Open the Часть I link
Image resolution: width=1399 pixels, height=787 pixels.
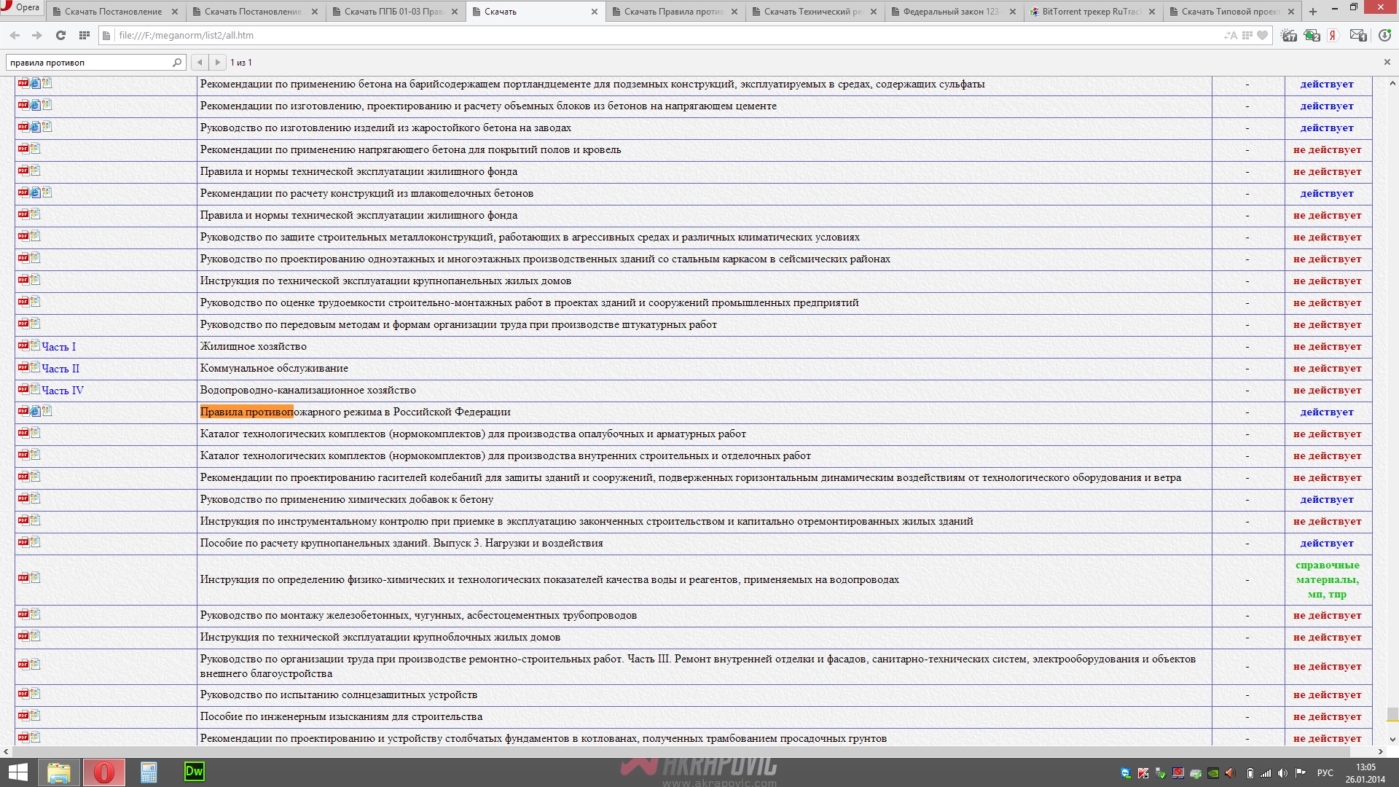pyautogui.click(x=58, y=347)
